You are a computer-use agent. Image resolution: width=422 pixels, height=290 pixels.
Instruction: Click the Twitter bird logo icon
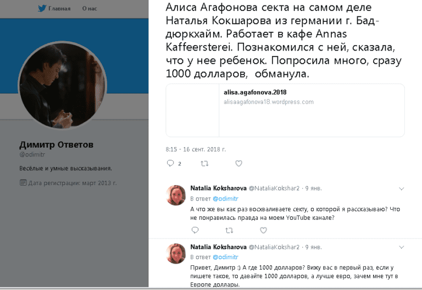42,8
